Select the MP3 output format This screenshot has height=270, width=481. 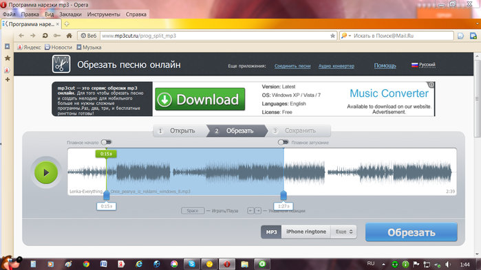[x=271, y=232]
